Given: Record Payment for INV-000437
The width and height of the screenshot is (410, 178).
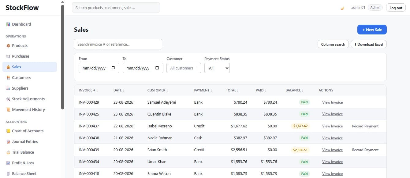Looking at the screenshot, I should point(365,126).
